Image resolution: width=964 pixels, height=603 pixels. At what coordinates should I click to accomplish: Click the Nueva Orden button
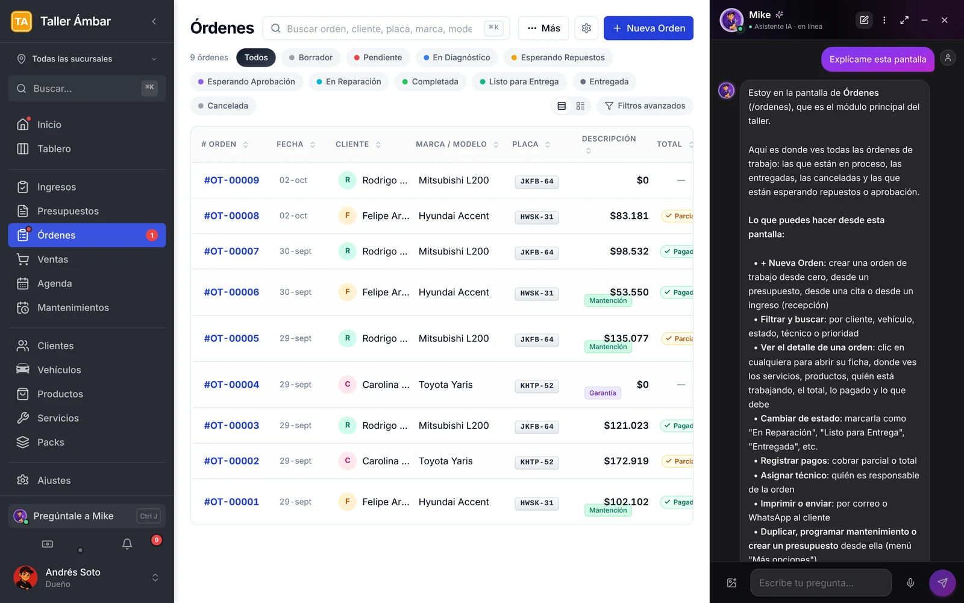click(648, 28)
